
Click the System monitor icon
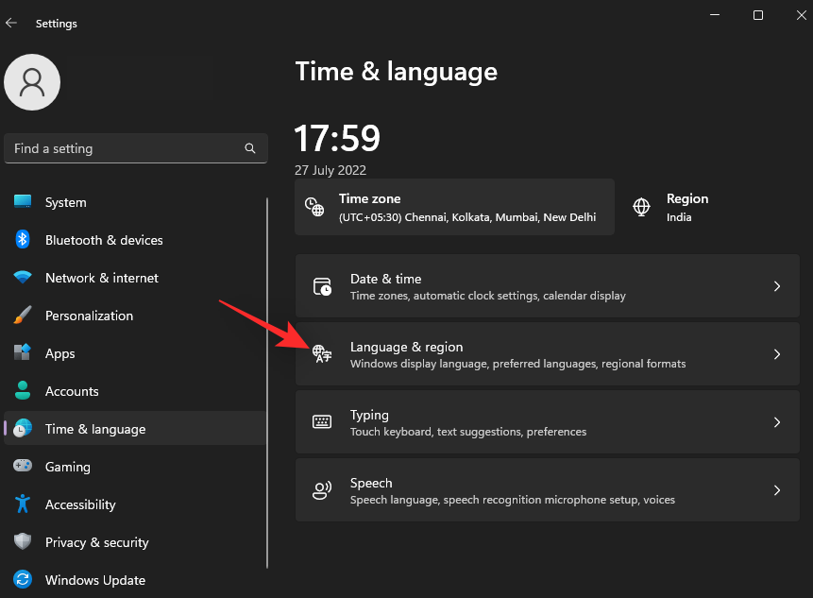(x=23, y=201)
